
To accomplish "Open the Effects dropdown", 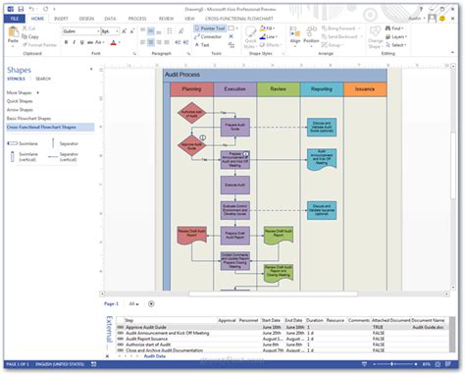I will point(270,45).
